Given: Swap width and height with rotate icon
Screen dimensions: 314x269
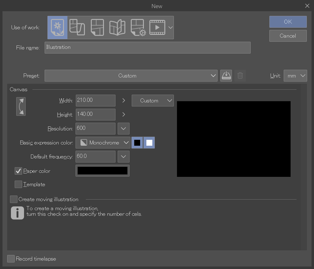Looking at the screenshot, I should click(21, 106).
